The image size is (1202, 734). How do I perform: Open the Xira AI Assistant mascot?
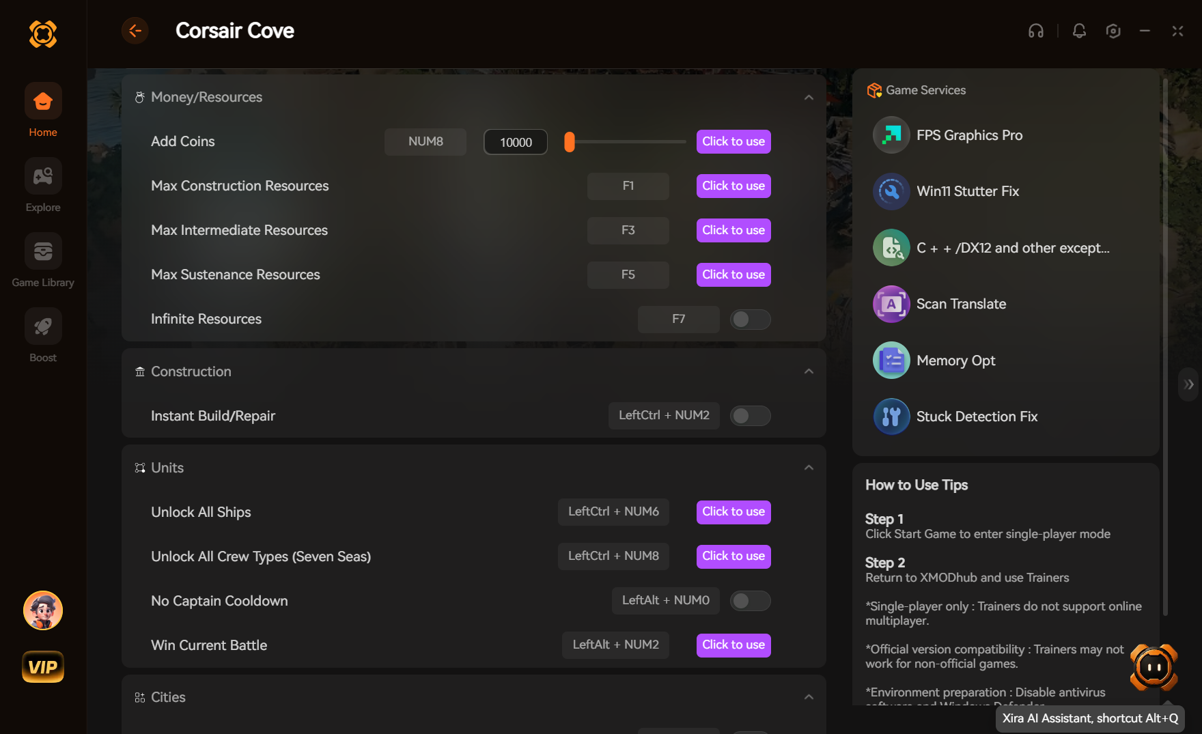[1154, 667]
